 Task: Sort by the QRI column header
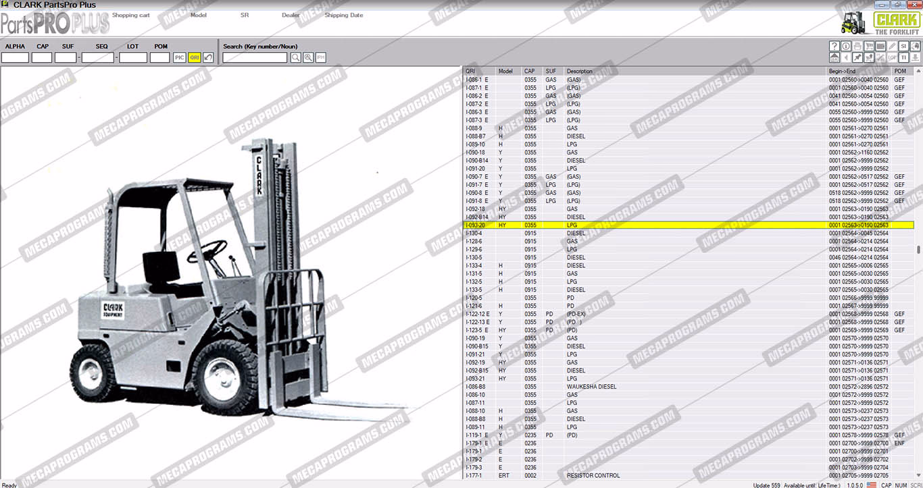479,71
